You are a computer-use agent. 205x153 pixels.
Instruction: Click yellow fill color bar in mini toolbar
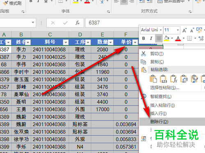pos(166,40)
